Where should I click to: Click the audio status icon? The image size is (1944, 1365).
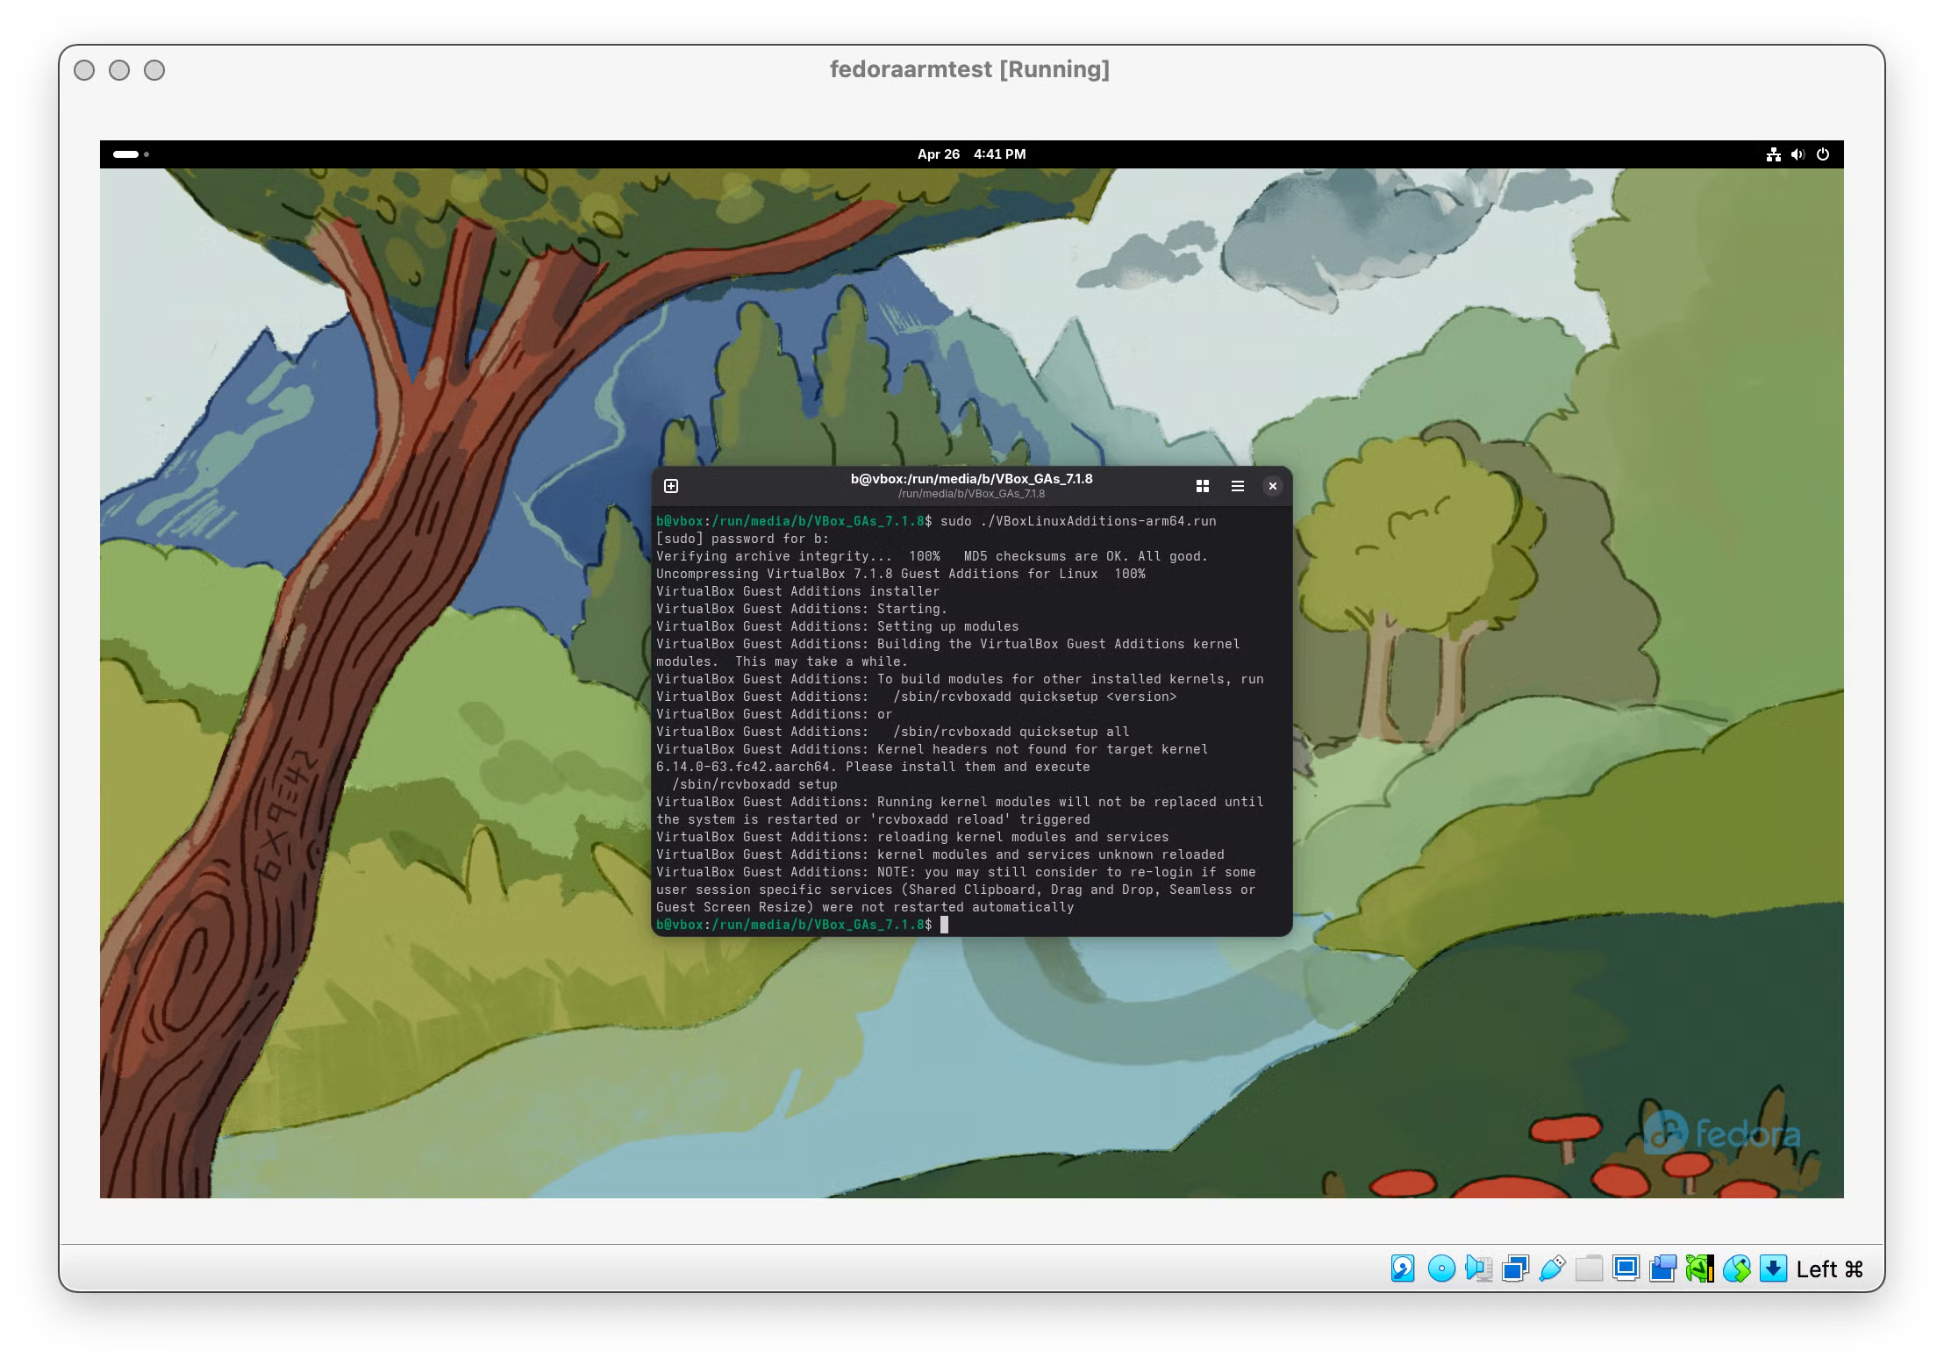pos(1477,1269)
